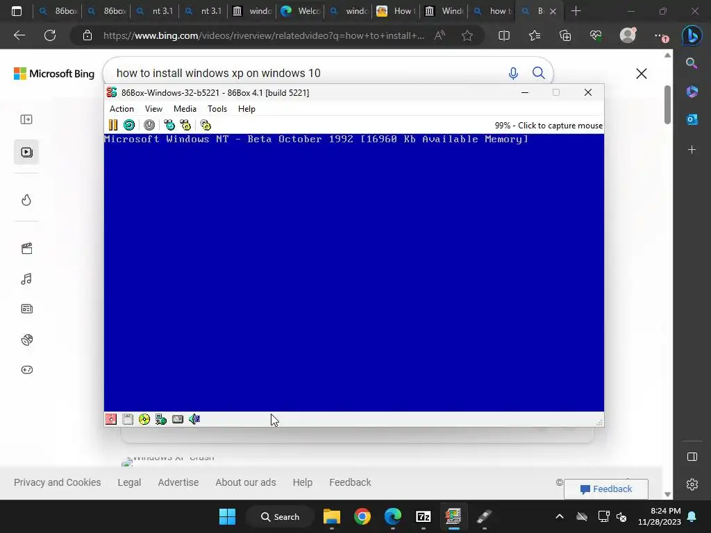Switch to the 'Welco' Edge tab
Viewport: 711px width, 533px height.
coord(301,11)
